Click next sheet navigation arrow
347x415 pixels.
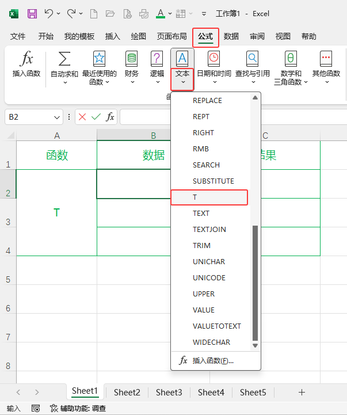coord(37,392)
